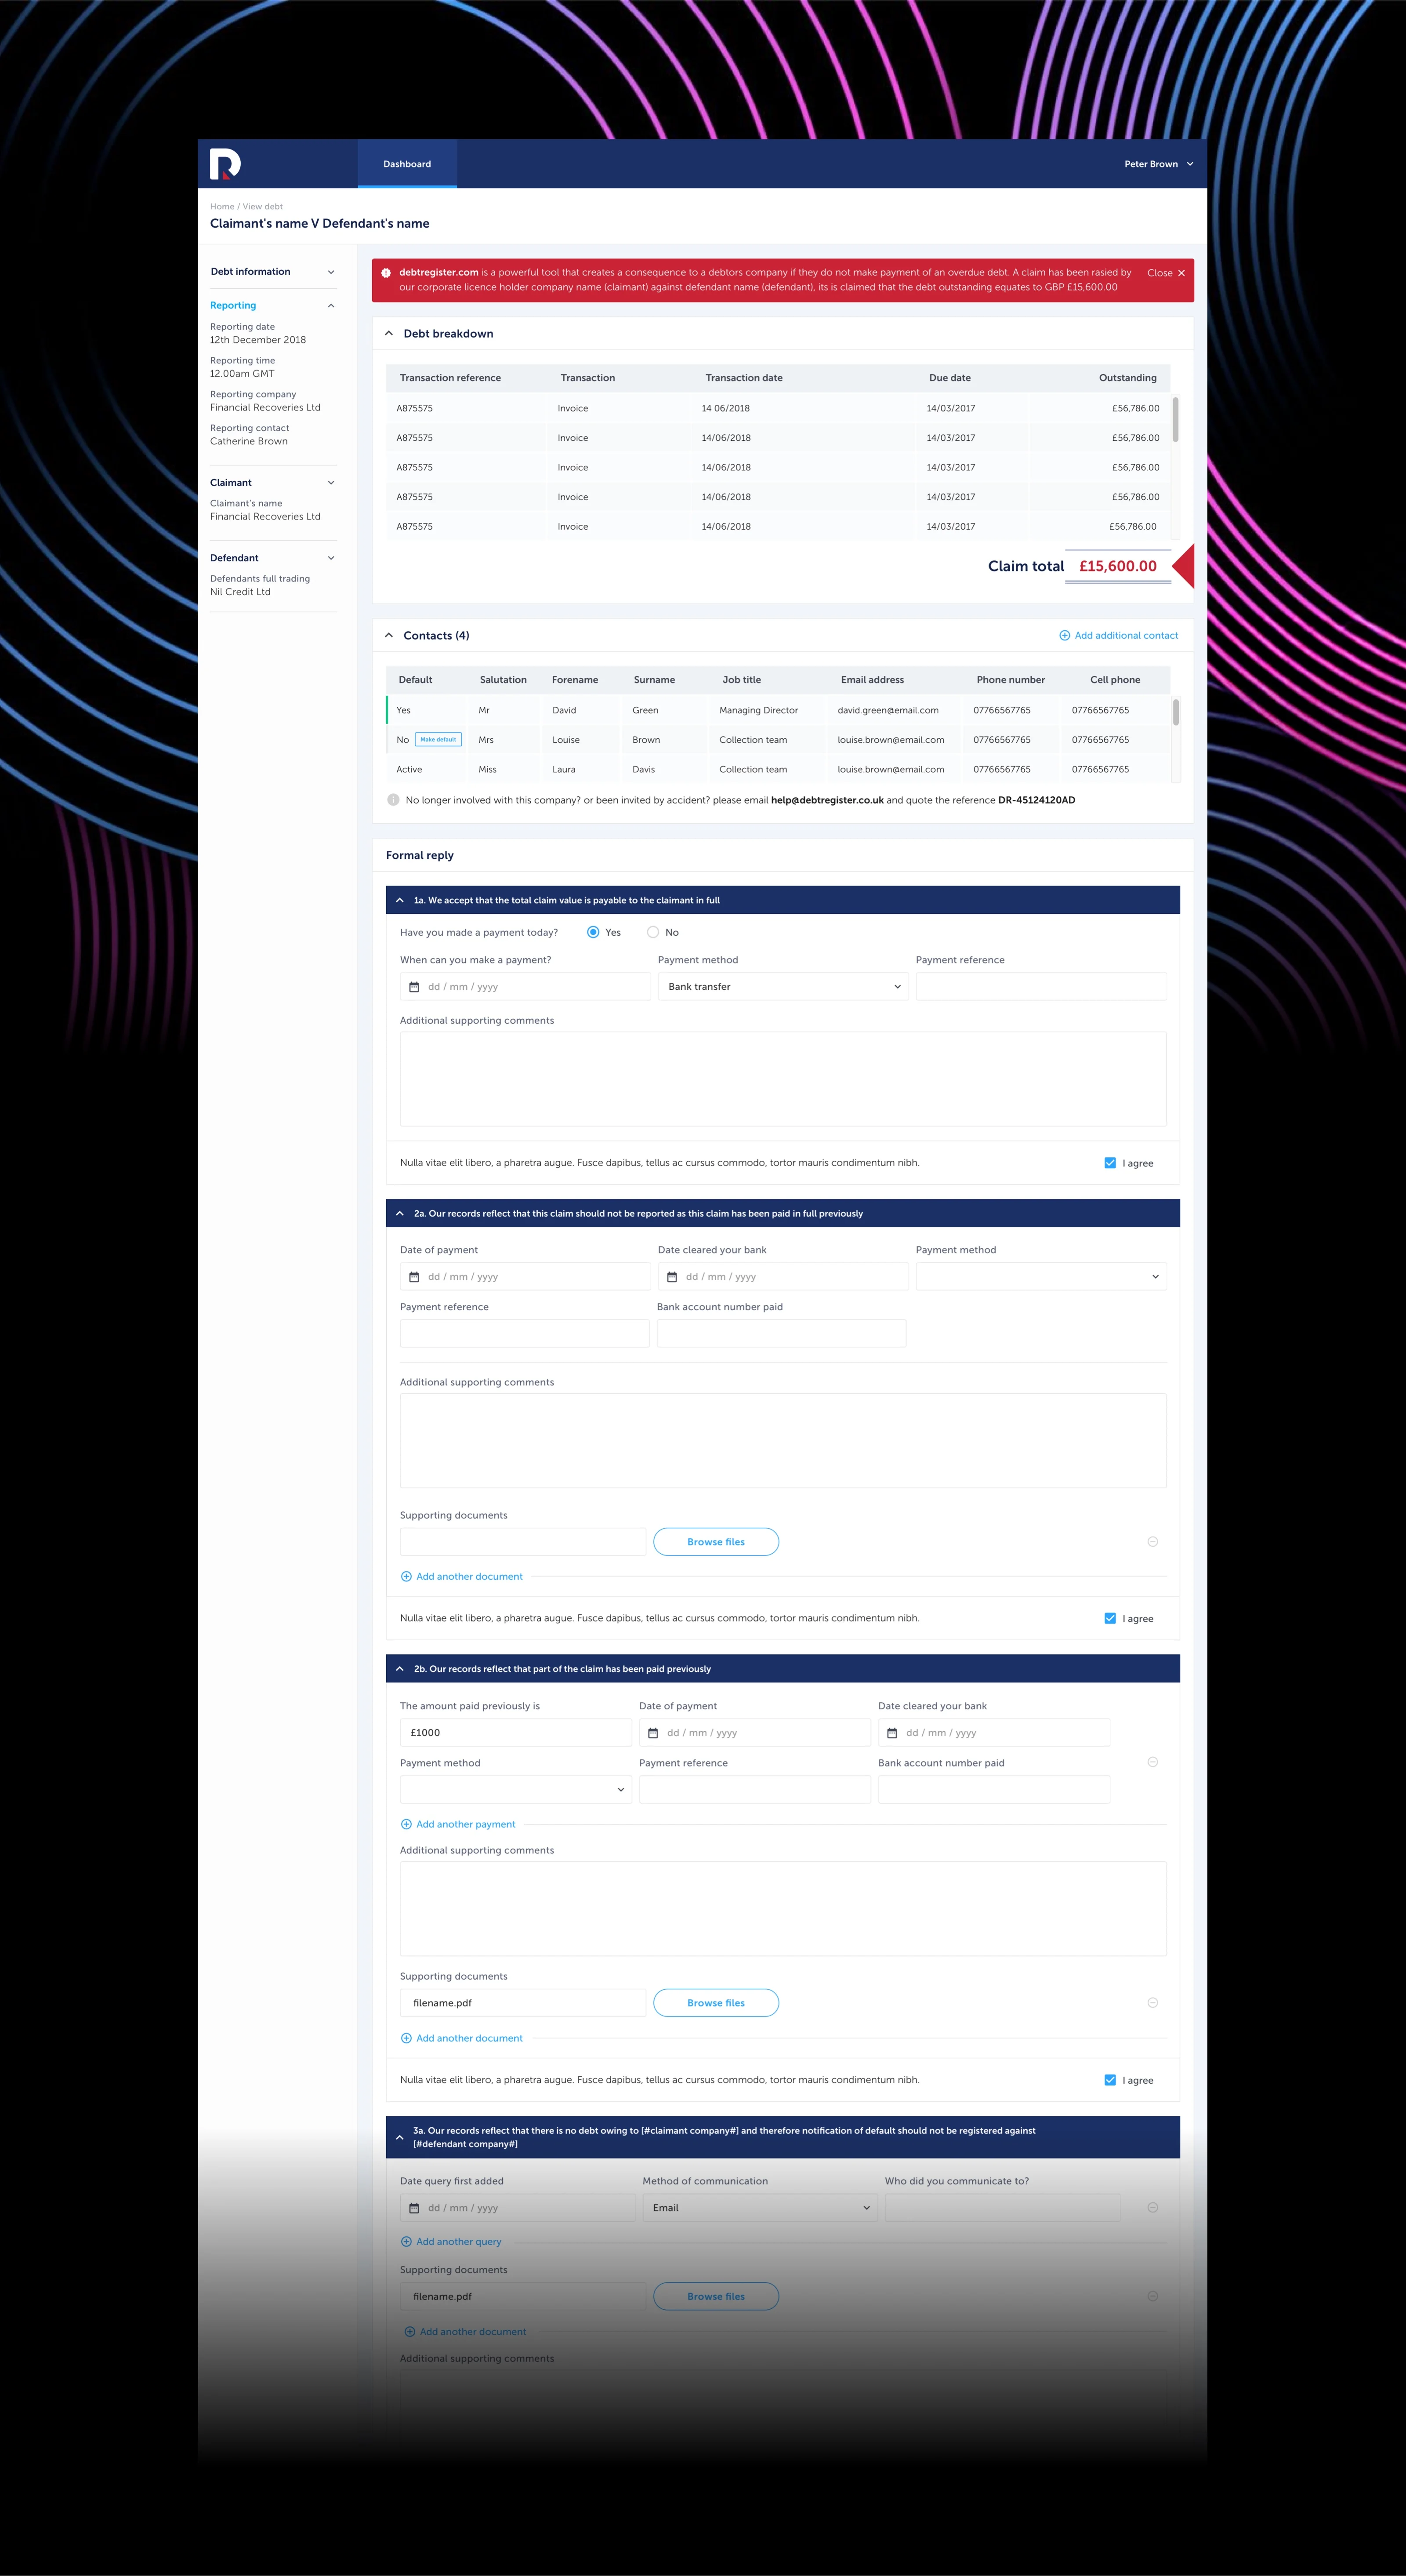Open calendar icon in section 2a Date of payment

[x=414, y=1277]
